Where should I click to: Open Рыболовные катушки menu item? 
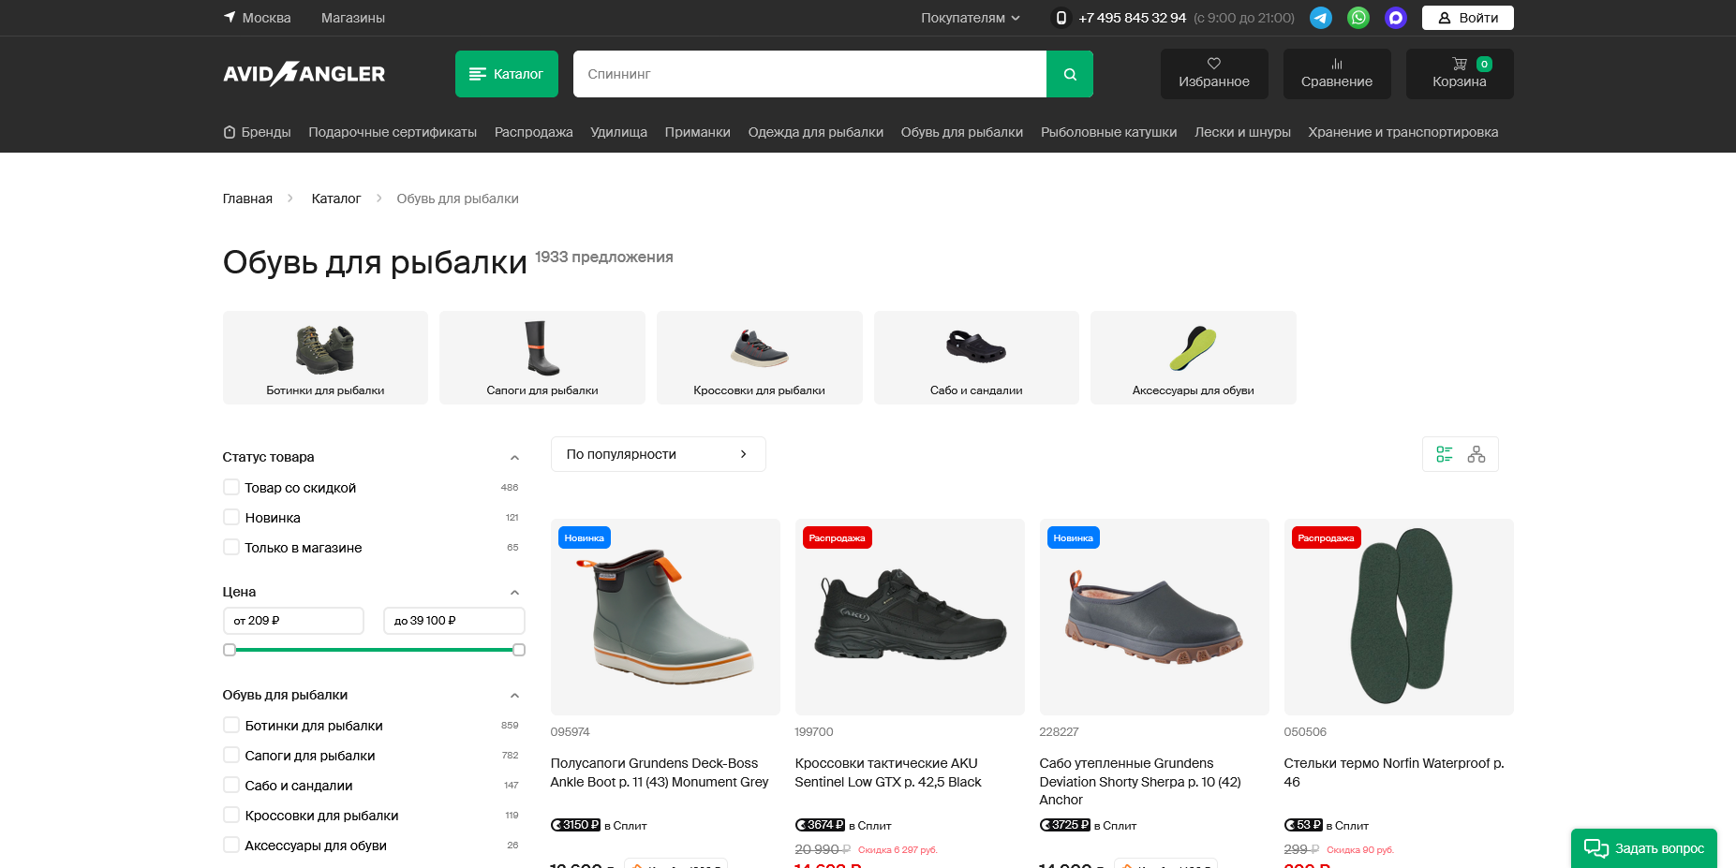point(1109,132)
